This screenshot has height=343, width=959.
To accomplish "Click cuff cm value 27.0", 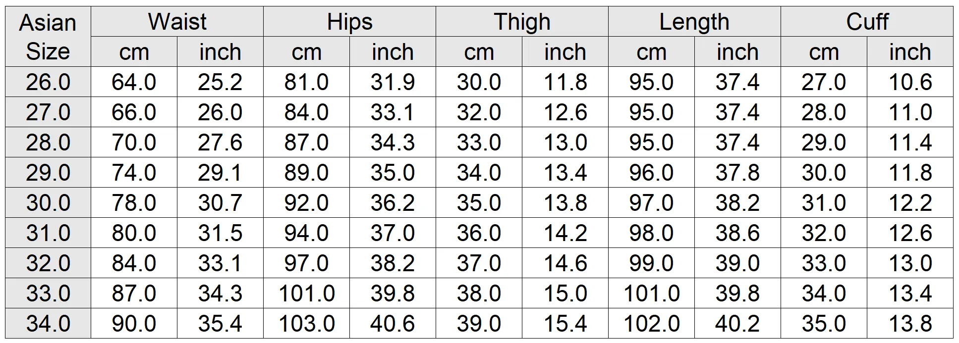I will 824,82.
